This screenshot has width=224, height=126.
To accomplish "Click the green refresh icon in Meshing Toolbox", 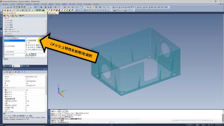I will point(20,16).
